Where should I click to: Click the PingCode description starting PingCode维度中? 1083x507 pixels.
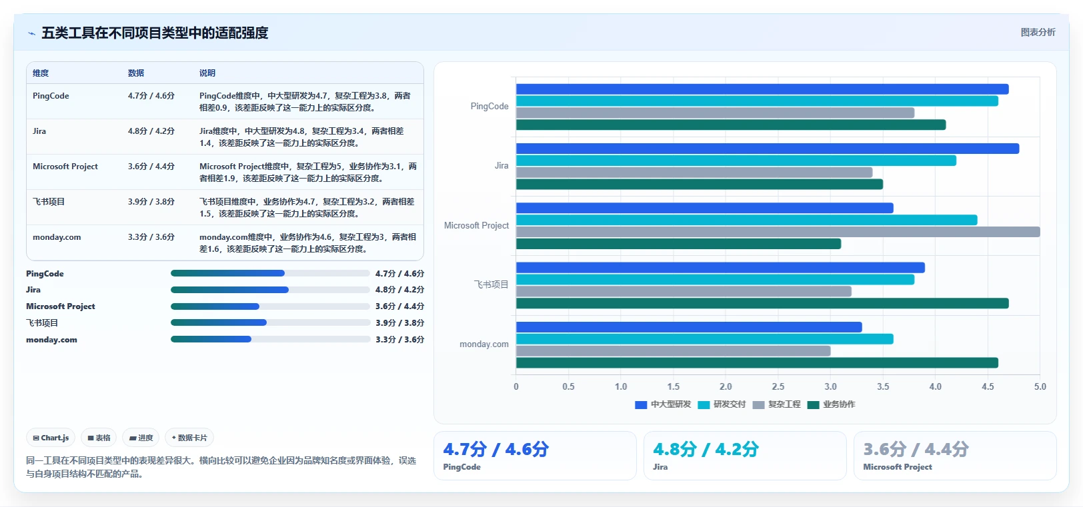[x=305, y=102]
